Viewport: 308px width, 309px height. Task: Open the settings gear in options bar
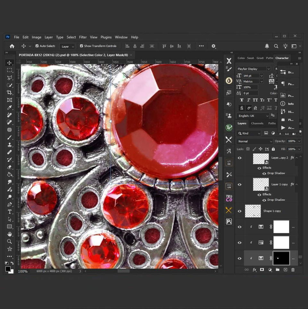click(x=213, y=46)
